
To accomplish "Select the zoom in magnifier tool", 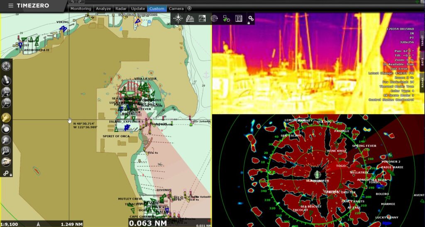I will (x=6, y=92).
